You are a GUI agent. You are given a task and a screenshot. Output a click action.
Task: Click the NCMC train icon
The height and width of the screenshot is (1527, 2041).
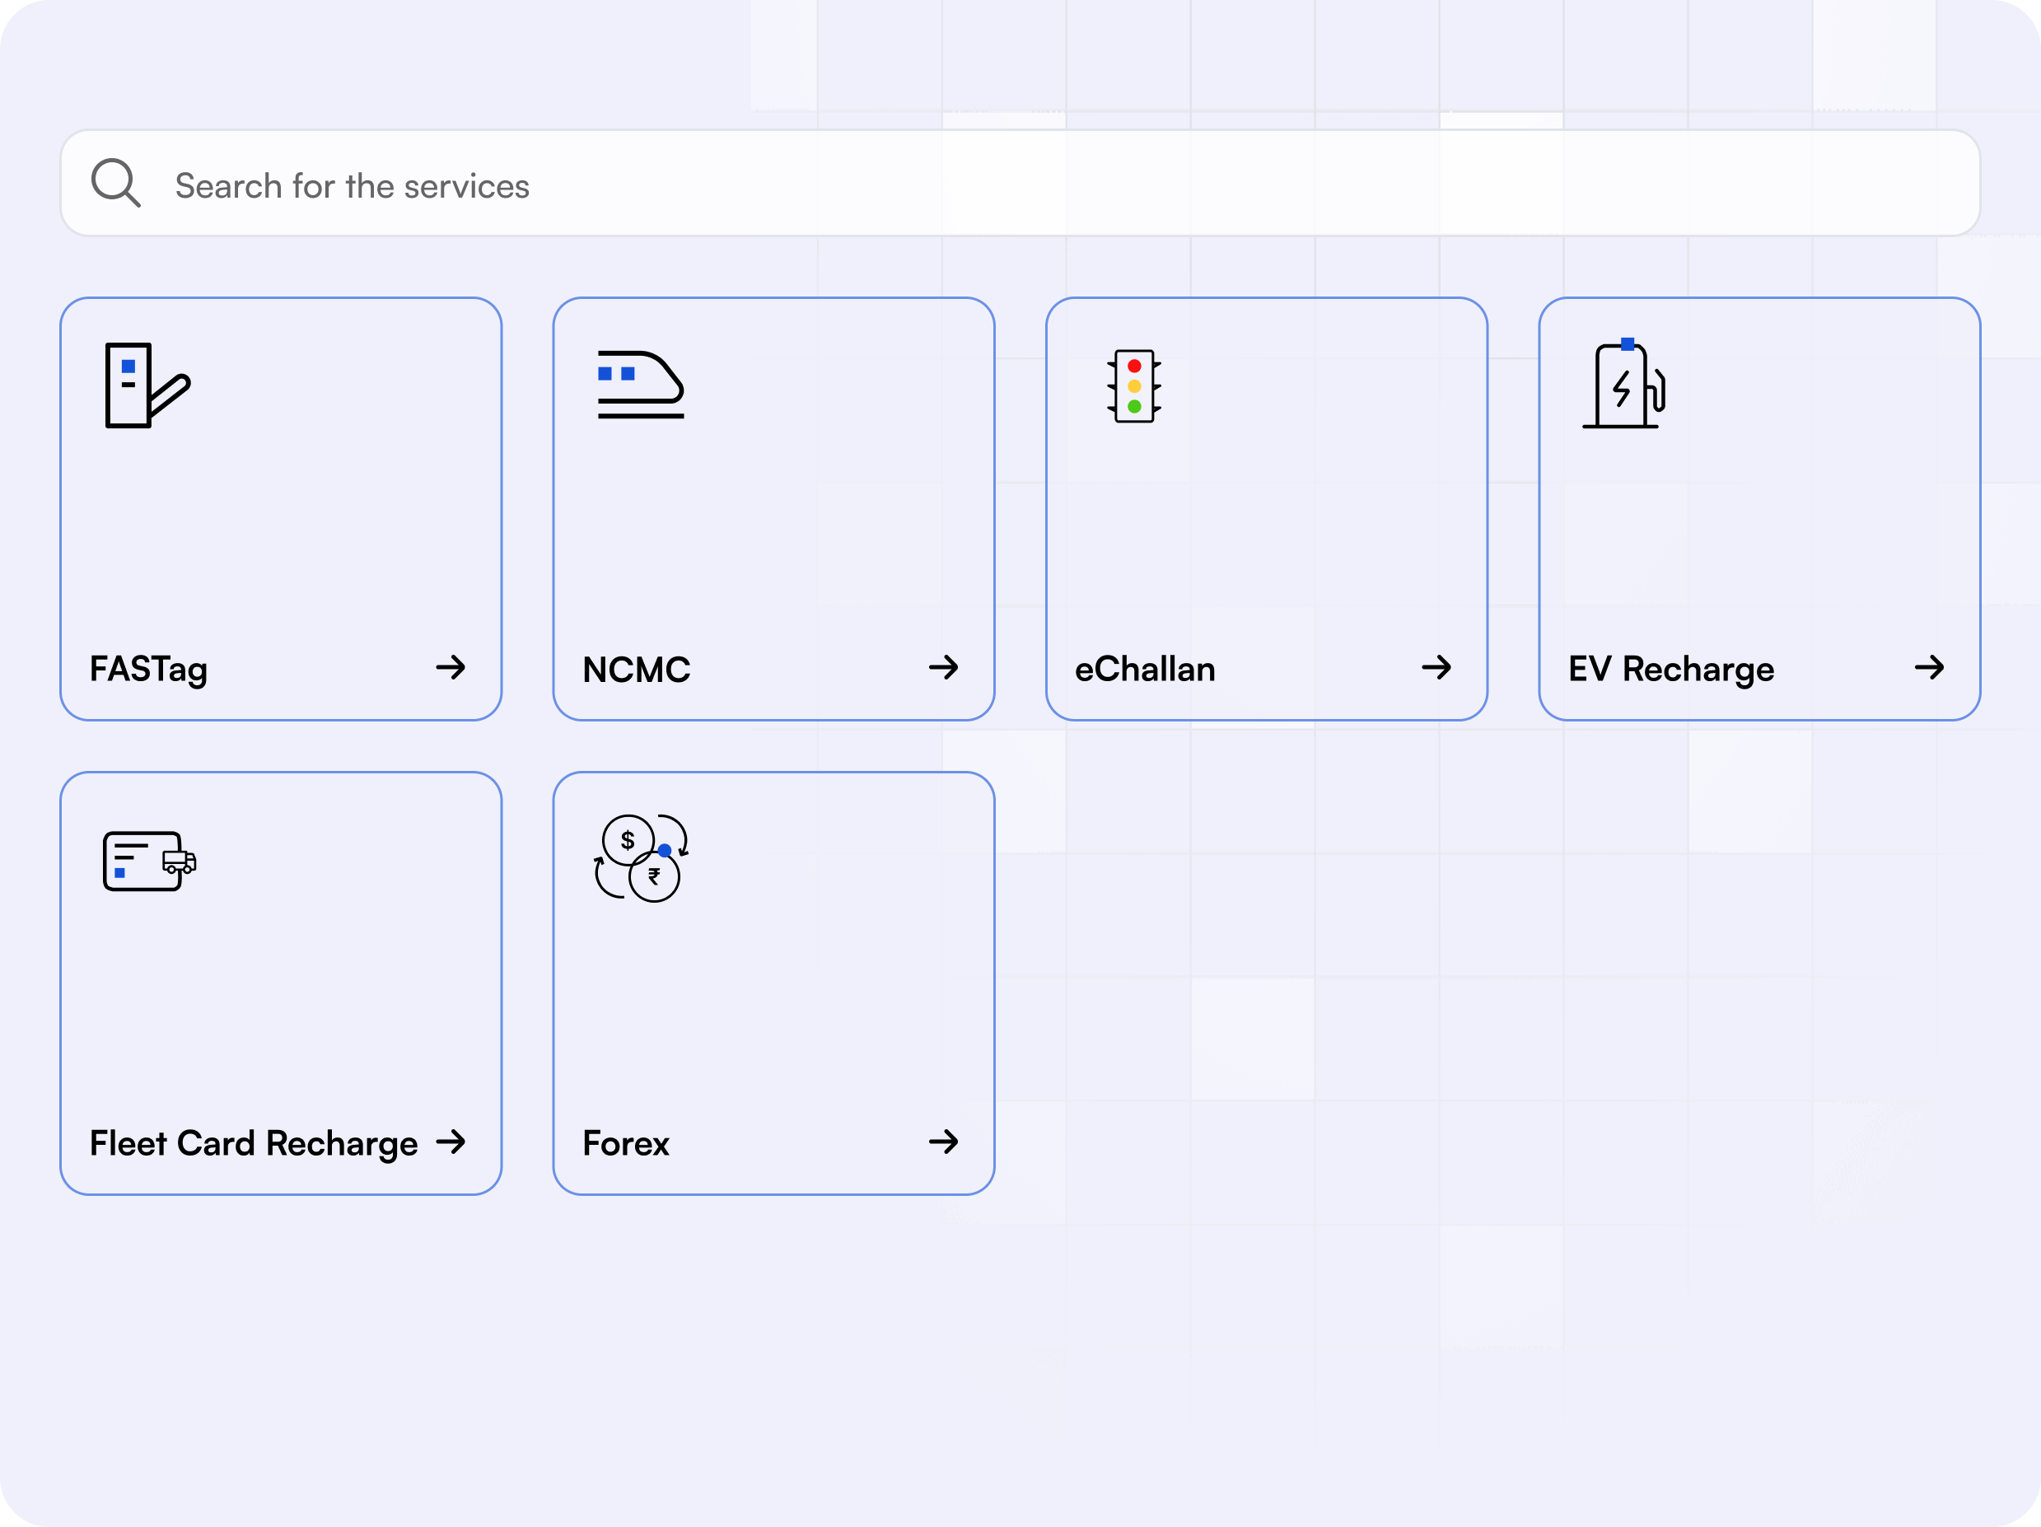pyautogui.click(x=640, y=385)
